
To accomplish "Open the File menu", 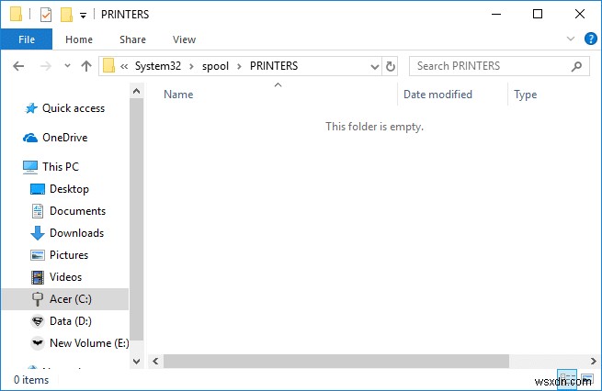I will (27, 39).
